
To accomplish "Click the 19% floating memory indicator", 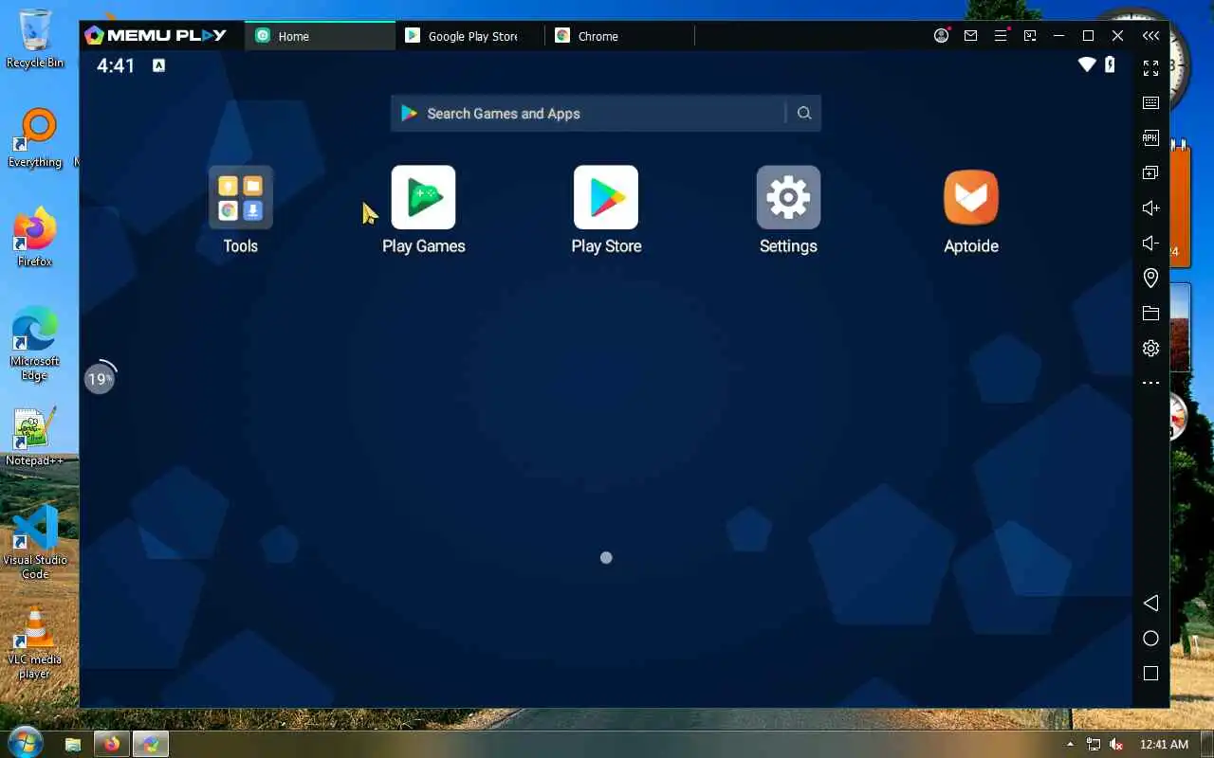I will pyautogui.click(x=100, y=379).
